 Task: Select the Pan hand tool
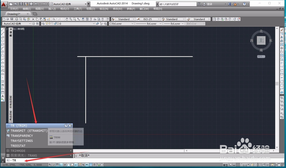click(x=67, y=19)
